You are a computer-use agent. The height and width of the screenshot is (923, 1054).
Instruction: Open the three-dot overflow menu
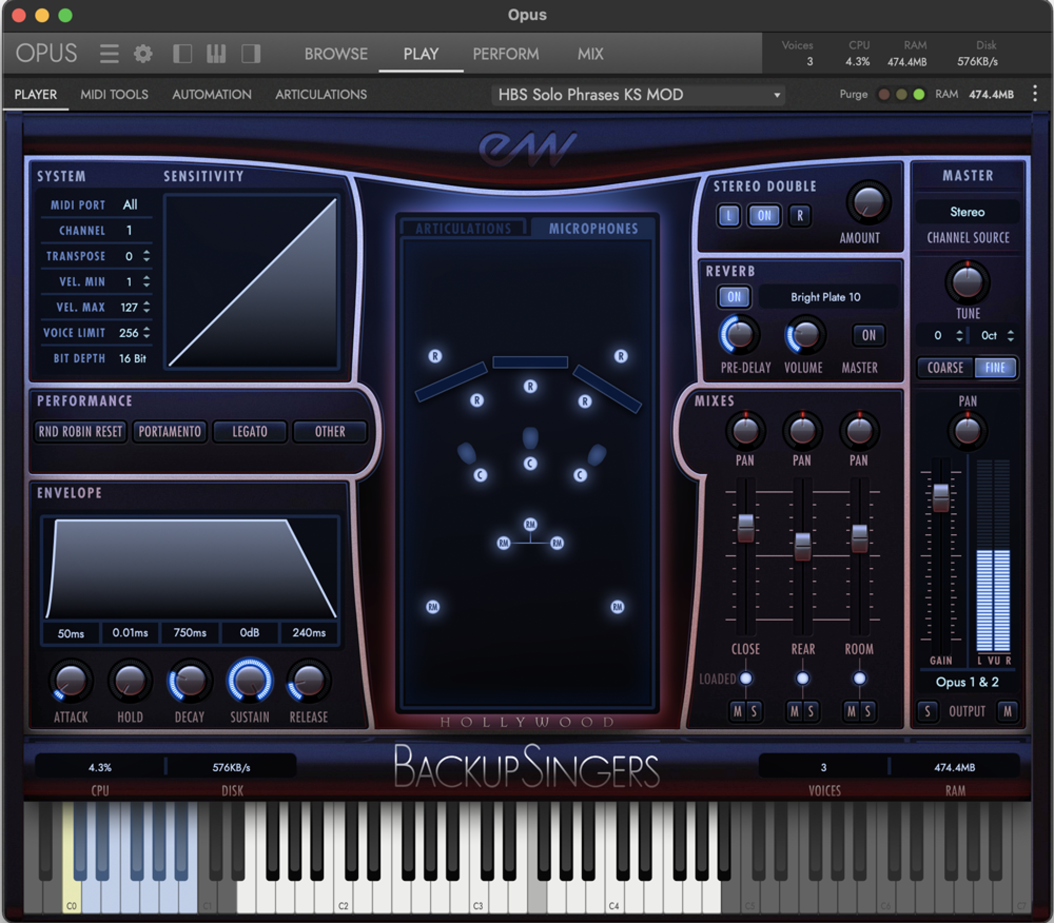coord(1034,94)
